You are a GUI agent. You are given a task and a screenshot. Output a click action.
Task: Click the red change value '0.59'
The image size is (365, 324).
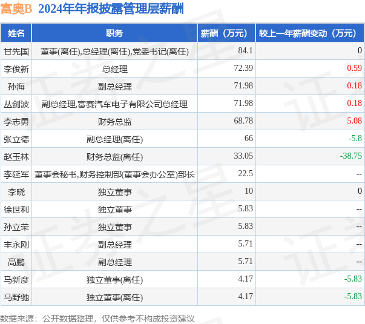354,68
